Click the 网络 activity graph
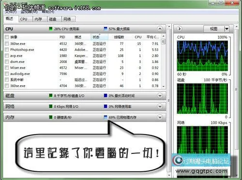 (202, 140)
